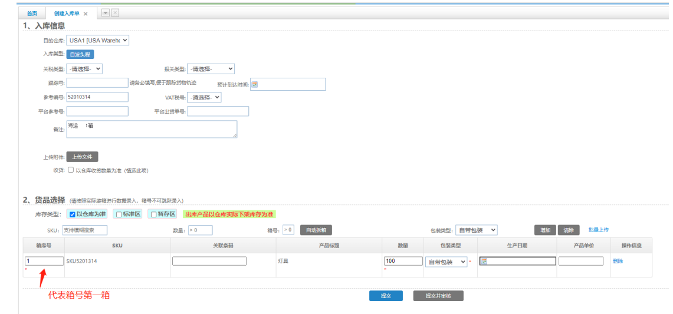Uncheck the 以仓库为准 inventory type
Screen dimensions: 673x314
pos(73,214)
